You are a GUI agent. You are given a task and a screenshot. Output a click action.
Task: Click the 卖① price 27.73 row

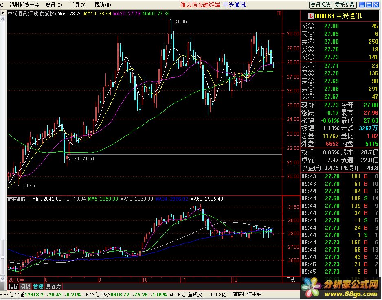click(x=340, y=57)
